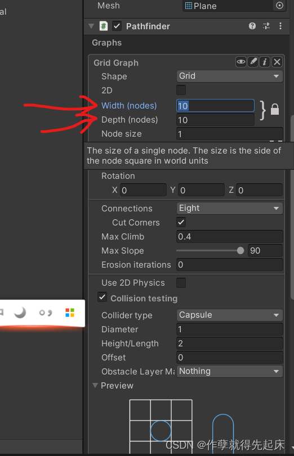Enable the 2D checkbox
This screenshot has height=456, width=294.
click(x=181, y=90)
